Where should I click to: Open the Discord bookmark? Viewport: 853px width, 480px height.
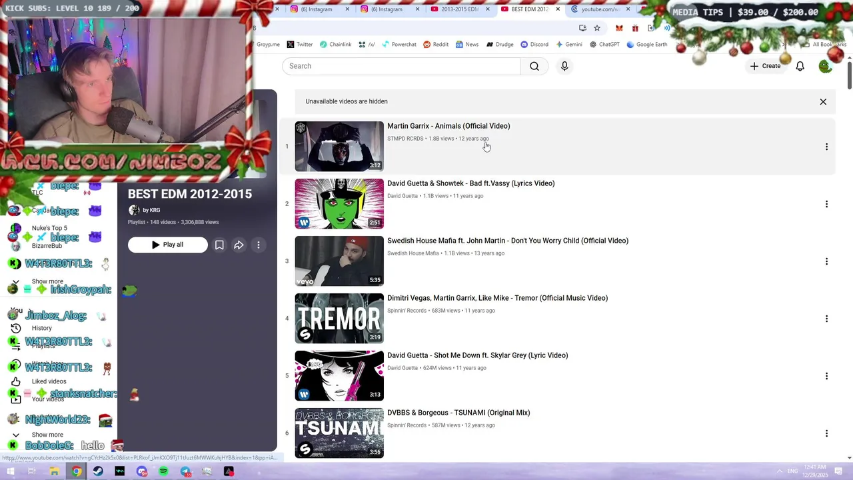coord(534,45)
